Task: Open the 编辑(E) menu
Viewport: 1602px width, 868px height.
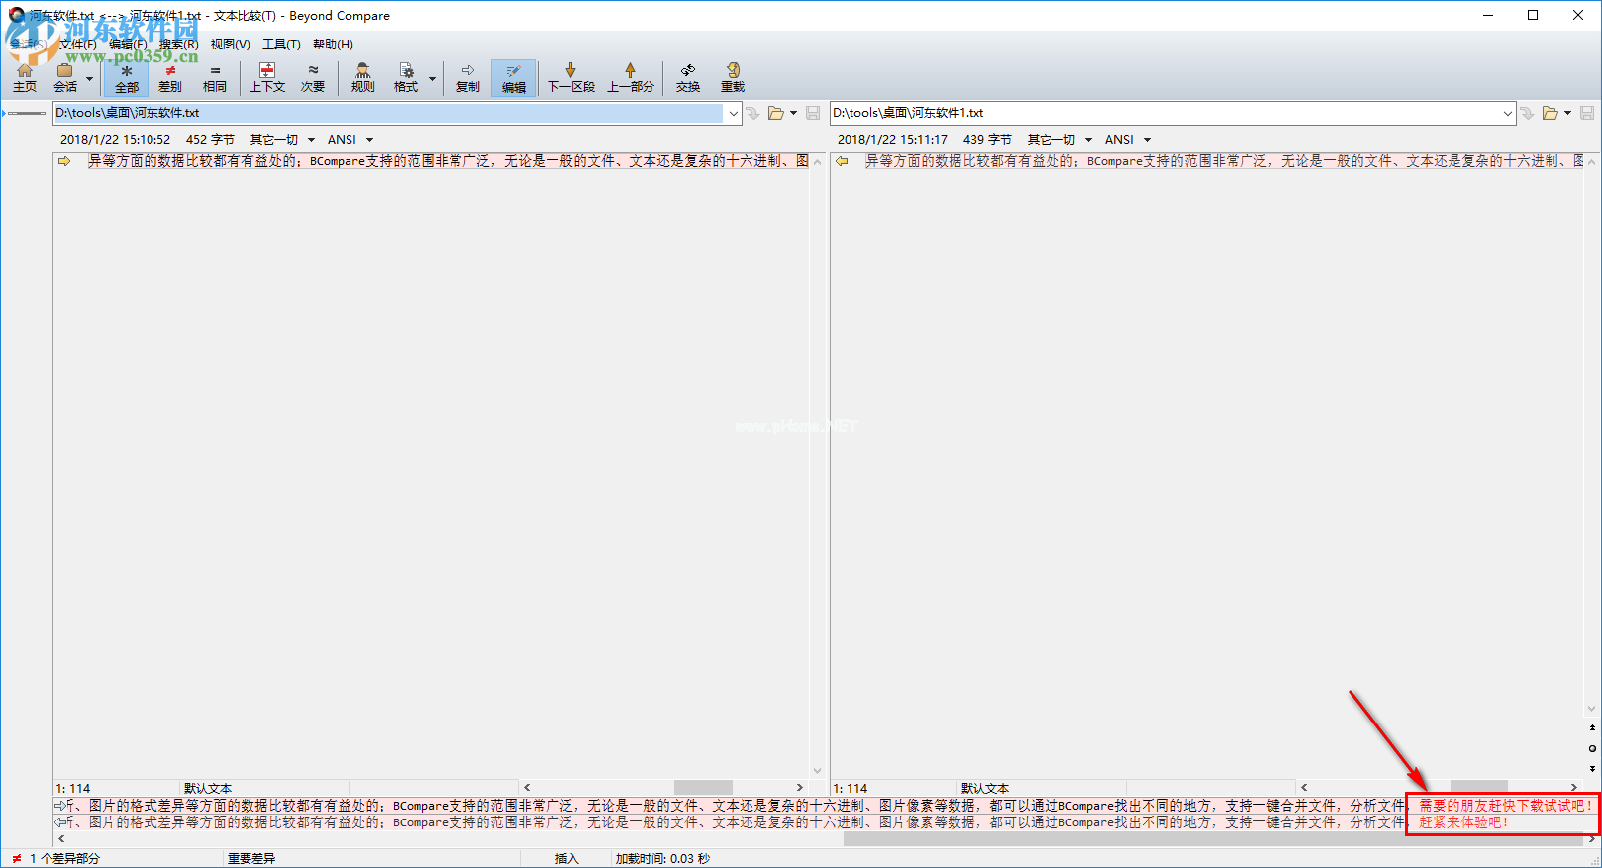Action: pos(128,44)
